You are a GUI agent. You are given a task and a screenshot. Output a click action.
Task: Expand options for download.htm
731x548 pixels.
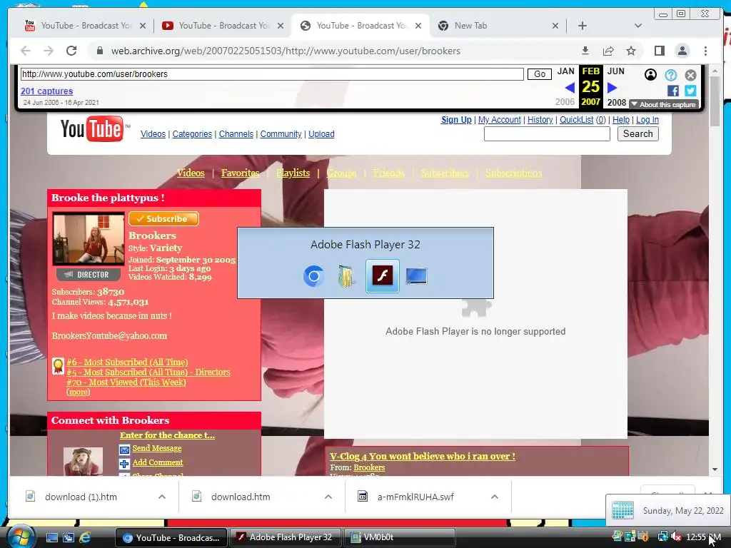(328, 497)
